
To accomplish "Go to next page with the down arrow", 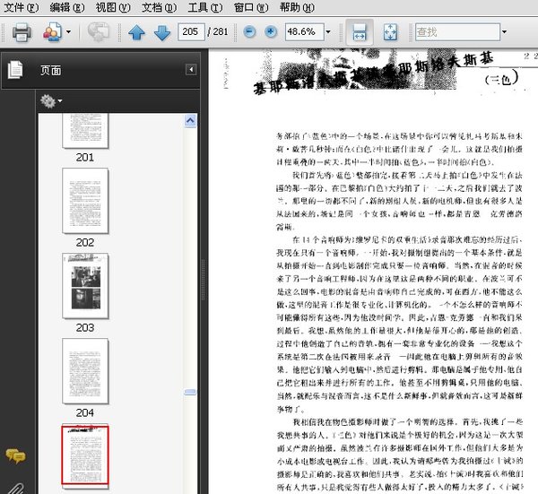I will 161,32.
